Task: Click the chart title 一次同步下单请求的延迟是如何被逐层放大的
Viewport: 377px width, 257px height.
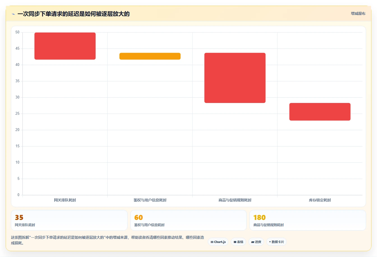Action: coord(73,14)
